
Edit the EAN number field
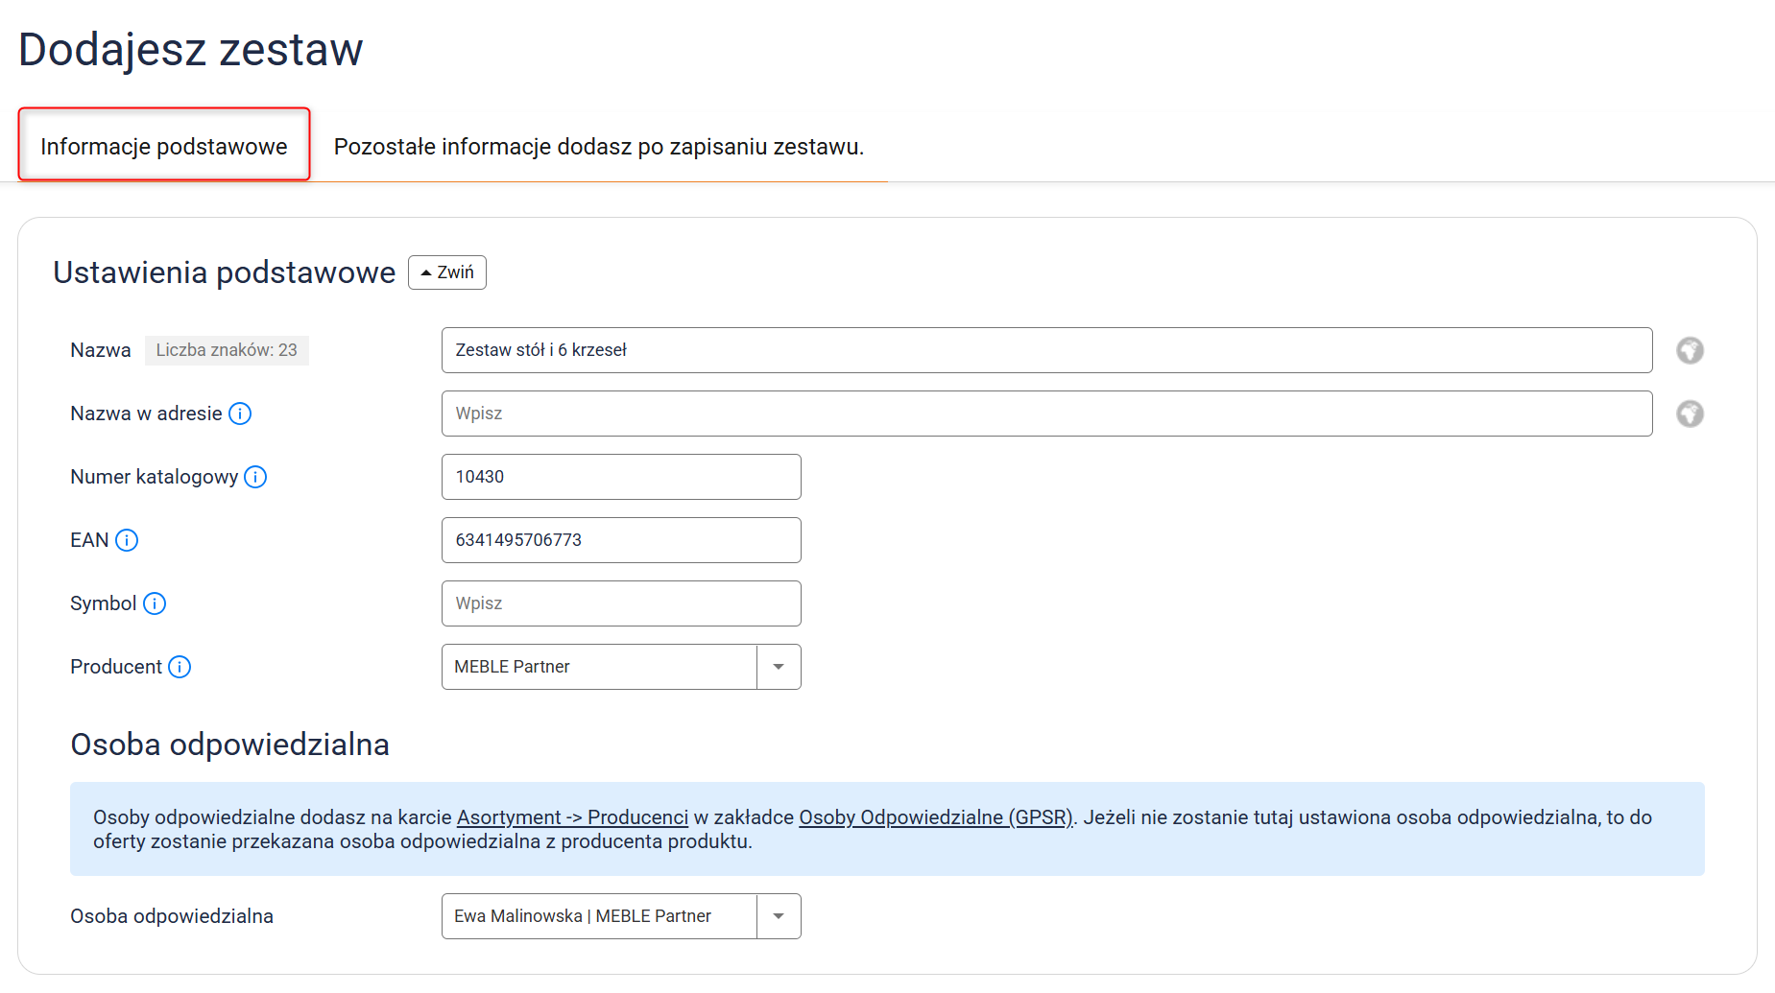621,540
